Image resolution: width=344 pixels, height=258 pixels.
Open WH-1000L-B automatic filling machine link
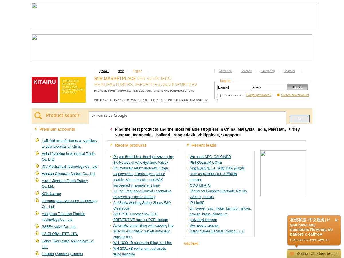click(x=142, y=243)
